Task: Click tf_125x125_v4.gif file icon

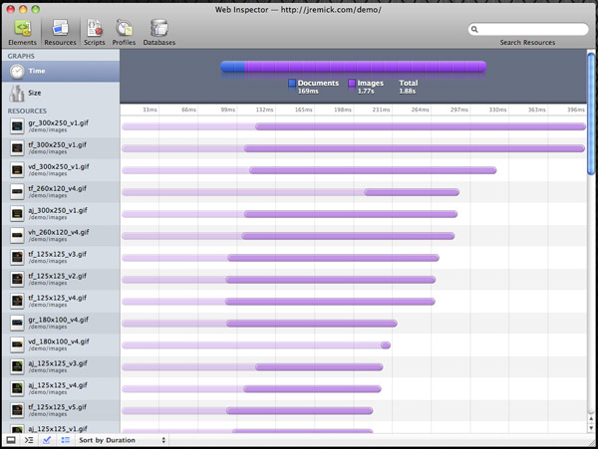Action: tap(17, 301)
